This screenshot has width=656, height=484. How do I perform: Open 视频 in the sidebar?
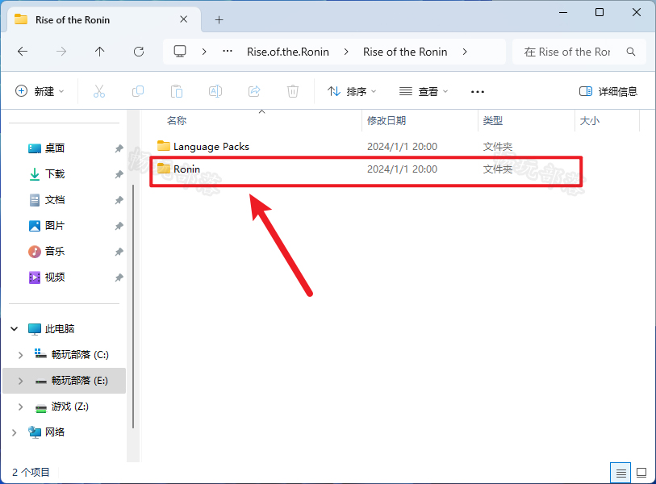point(55,277)
